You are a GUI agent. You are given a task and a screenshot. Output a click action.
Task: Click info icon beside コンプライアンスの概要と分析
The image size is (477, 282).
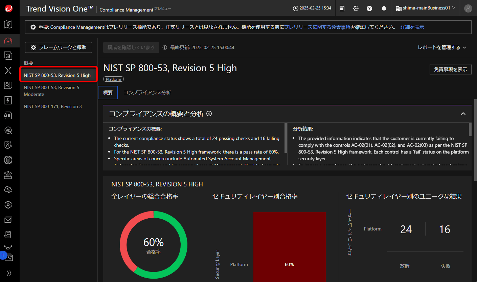(209, 114)
